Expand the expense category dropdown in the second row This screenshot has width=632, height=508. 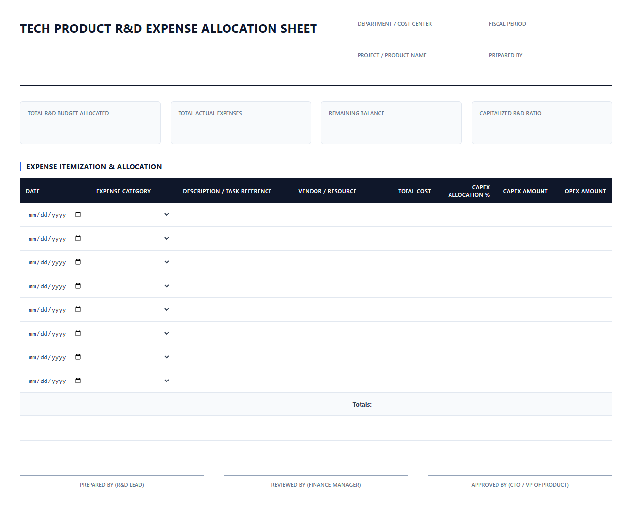(x=134, y=239)
